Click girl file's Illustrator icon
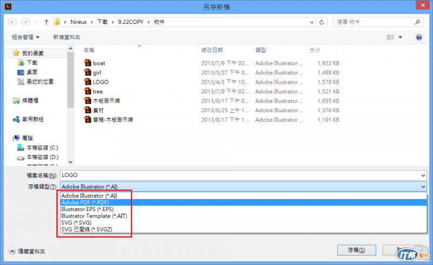The height and width of the screenshot is (265, 433). coord(88,72)
